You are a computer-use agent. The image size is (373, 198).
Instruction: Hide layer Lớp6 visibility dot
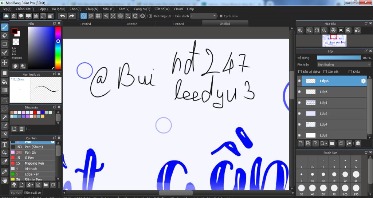point(299,81)
